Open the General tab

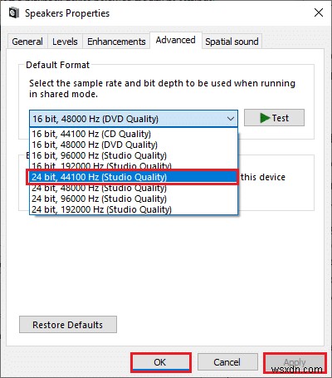point(27,42)
